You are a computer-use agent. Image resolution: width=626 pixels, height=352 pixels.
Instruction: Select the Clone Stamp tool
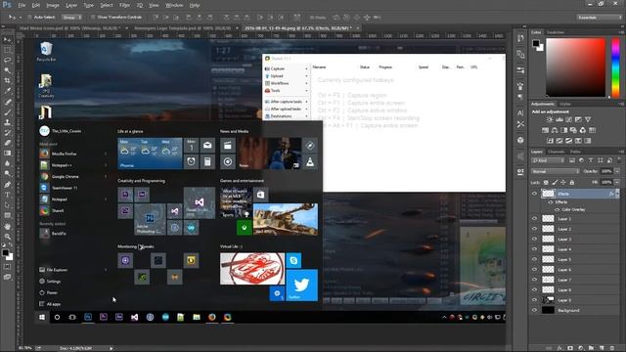point(7,122)
